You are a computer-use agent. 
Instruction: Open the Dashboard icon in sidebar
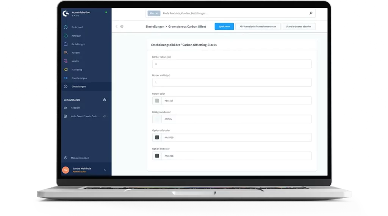(x=66, y=27)
